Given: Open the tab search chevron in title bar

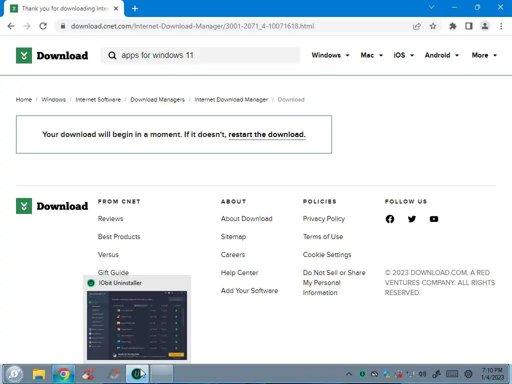Looking at the screenshot, I should pyautogui.click(x=431, y=7).
